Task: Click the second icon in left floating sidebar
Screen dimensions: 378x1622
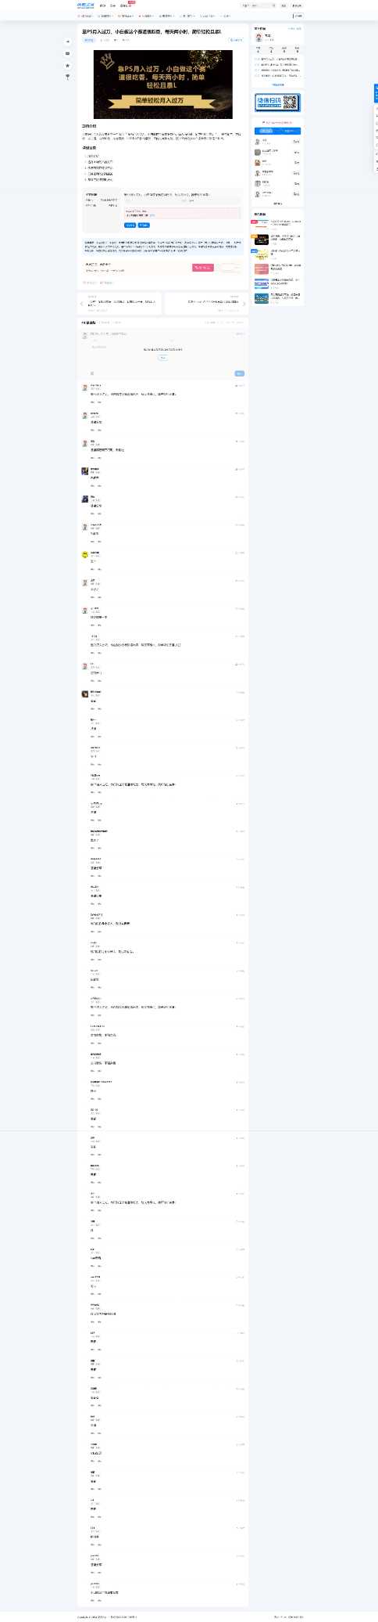Action: click(68, 54)
